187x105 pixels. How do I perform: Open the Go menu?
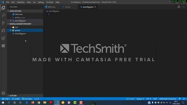(34, 2)
